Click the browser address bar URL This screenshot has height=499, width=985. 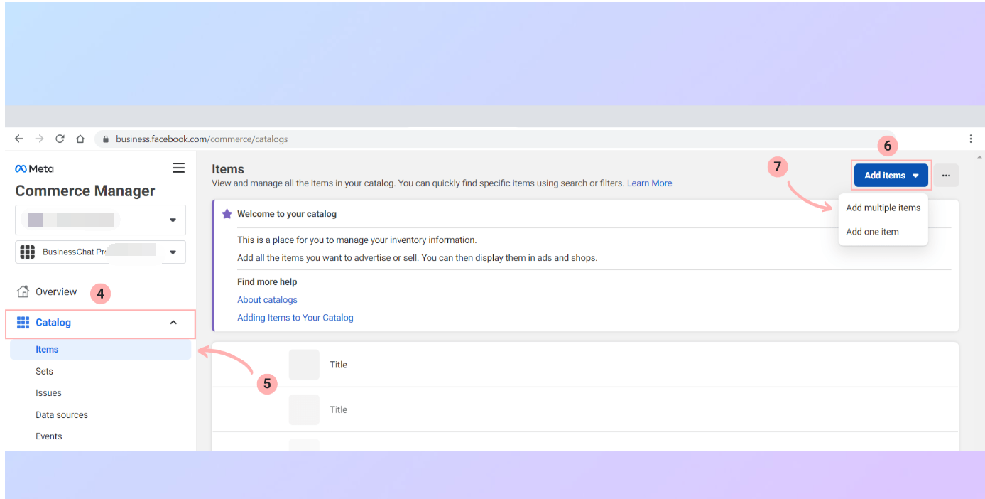[x=202, y=139]
